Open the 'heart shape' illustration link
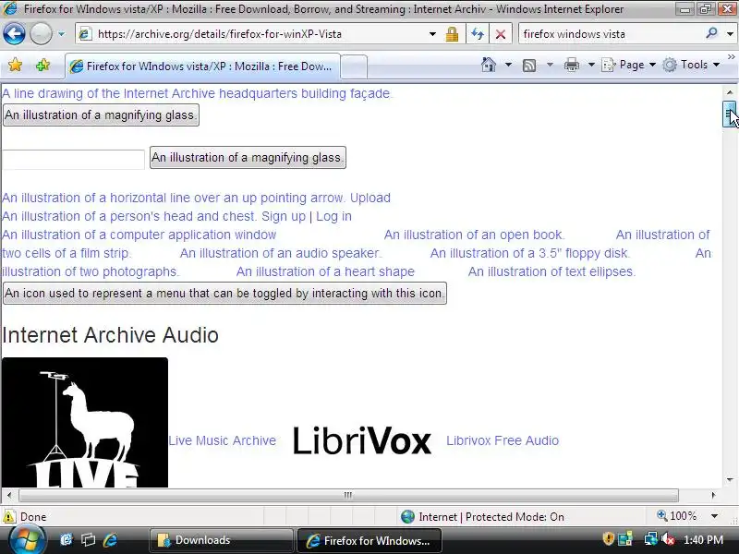 click(325, 271)
